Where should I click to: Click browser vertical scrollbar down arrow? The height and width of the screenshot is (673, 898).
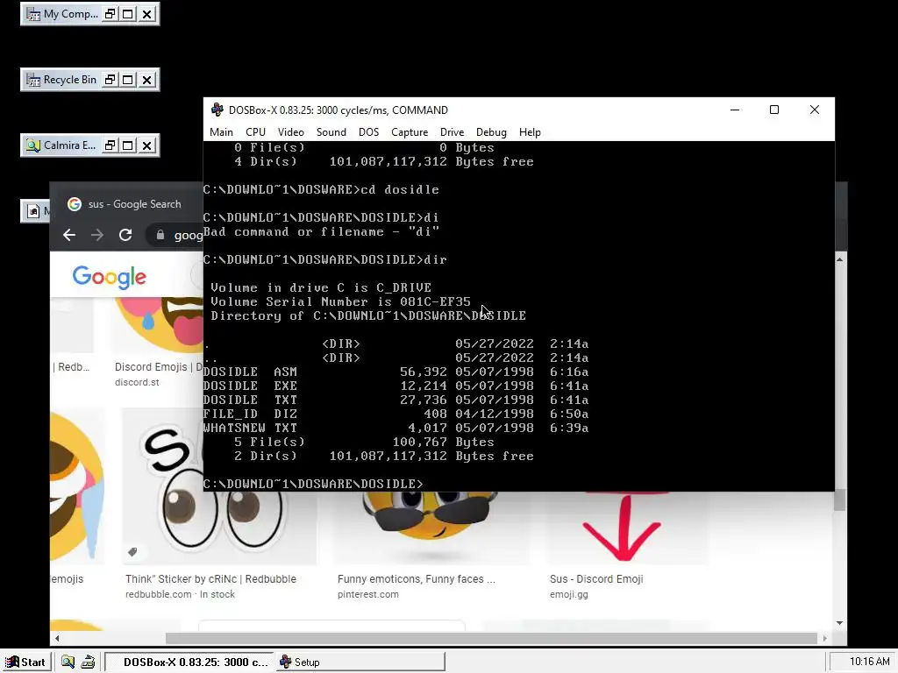pos(839,623)
